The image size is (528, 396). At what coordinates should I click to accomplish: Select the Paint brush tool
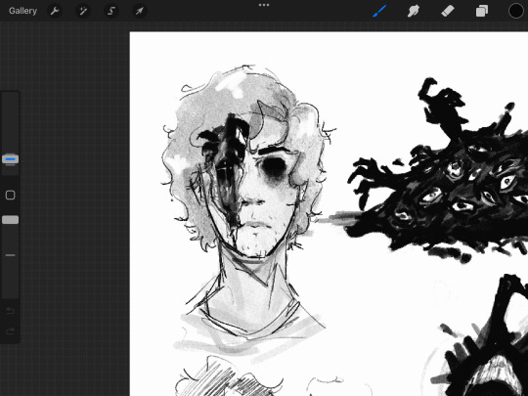(379, 11)
